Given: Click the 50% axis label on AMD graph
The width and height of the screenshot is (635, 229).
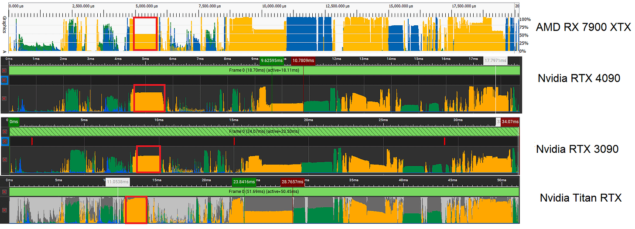Looking at the screenshot, I should click(525, 35).
